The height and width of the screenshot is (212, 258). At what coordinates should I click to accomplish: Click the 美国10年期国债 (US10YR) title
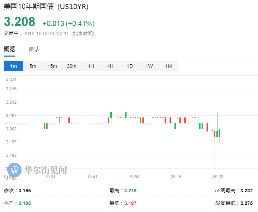46,7
